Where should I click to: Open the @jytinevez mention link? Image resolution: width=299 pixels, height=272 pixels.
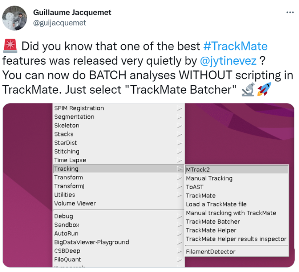click(x=228, y=61)
